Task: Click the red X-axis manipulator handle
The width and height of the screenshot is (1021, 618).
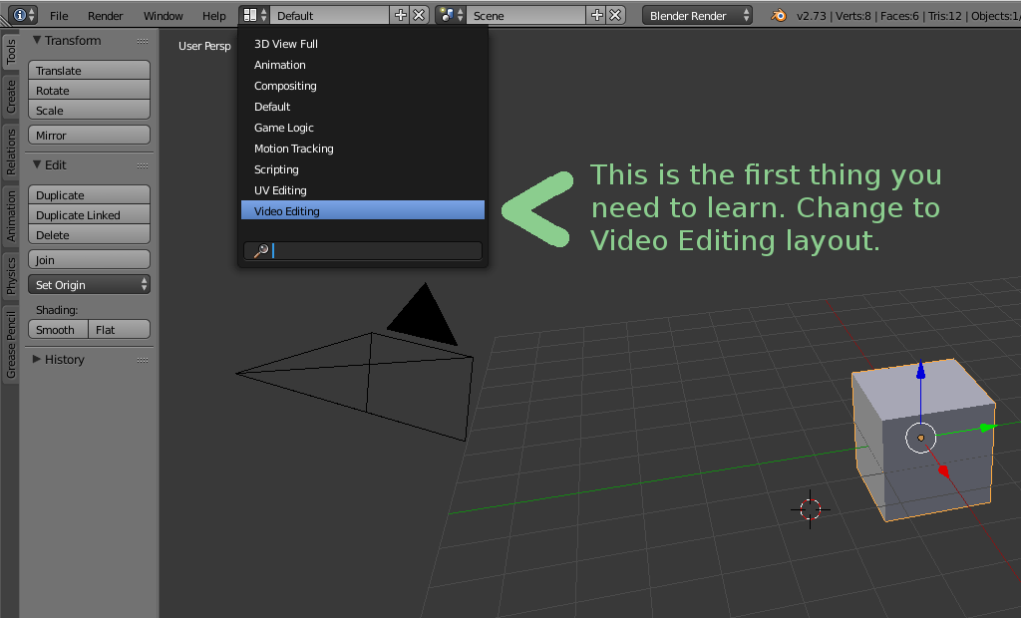Action: pyautogui.click(x=943, y=471)
